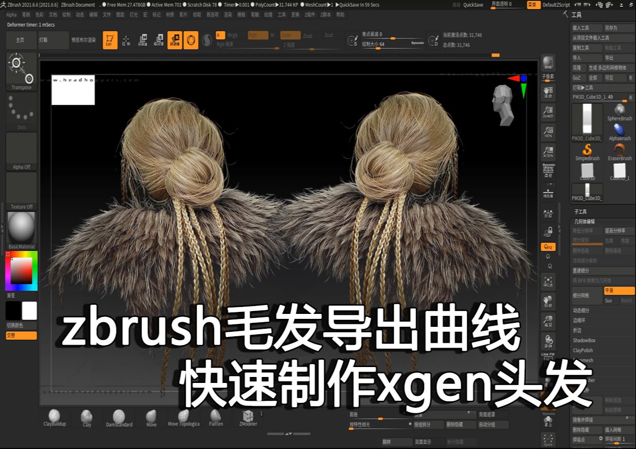Open the Transpose brush picker

point(21,72)
